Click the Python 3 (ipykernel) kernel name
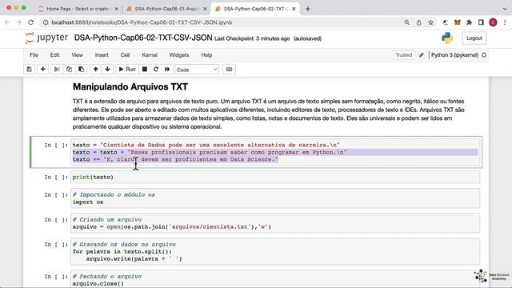Image resolution: width=512 pixels, height=288 pixels. [454, 55]
